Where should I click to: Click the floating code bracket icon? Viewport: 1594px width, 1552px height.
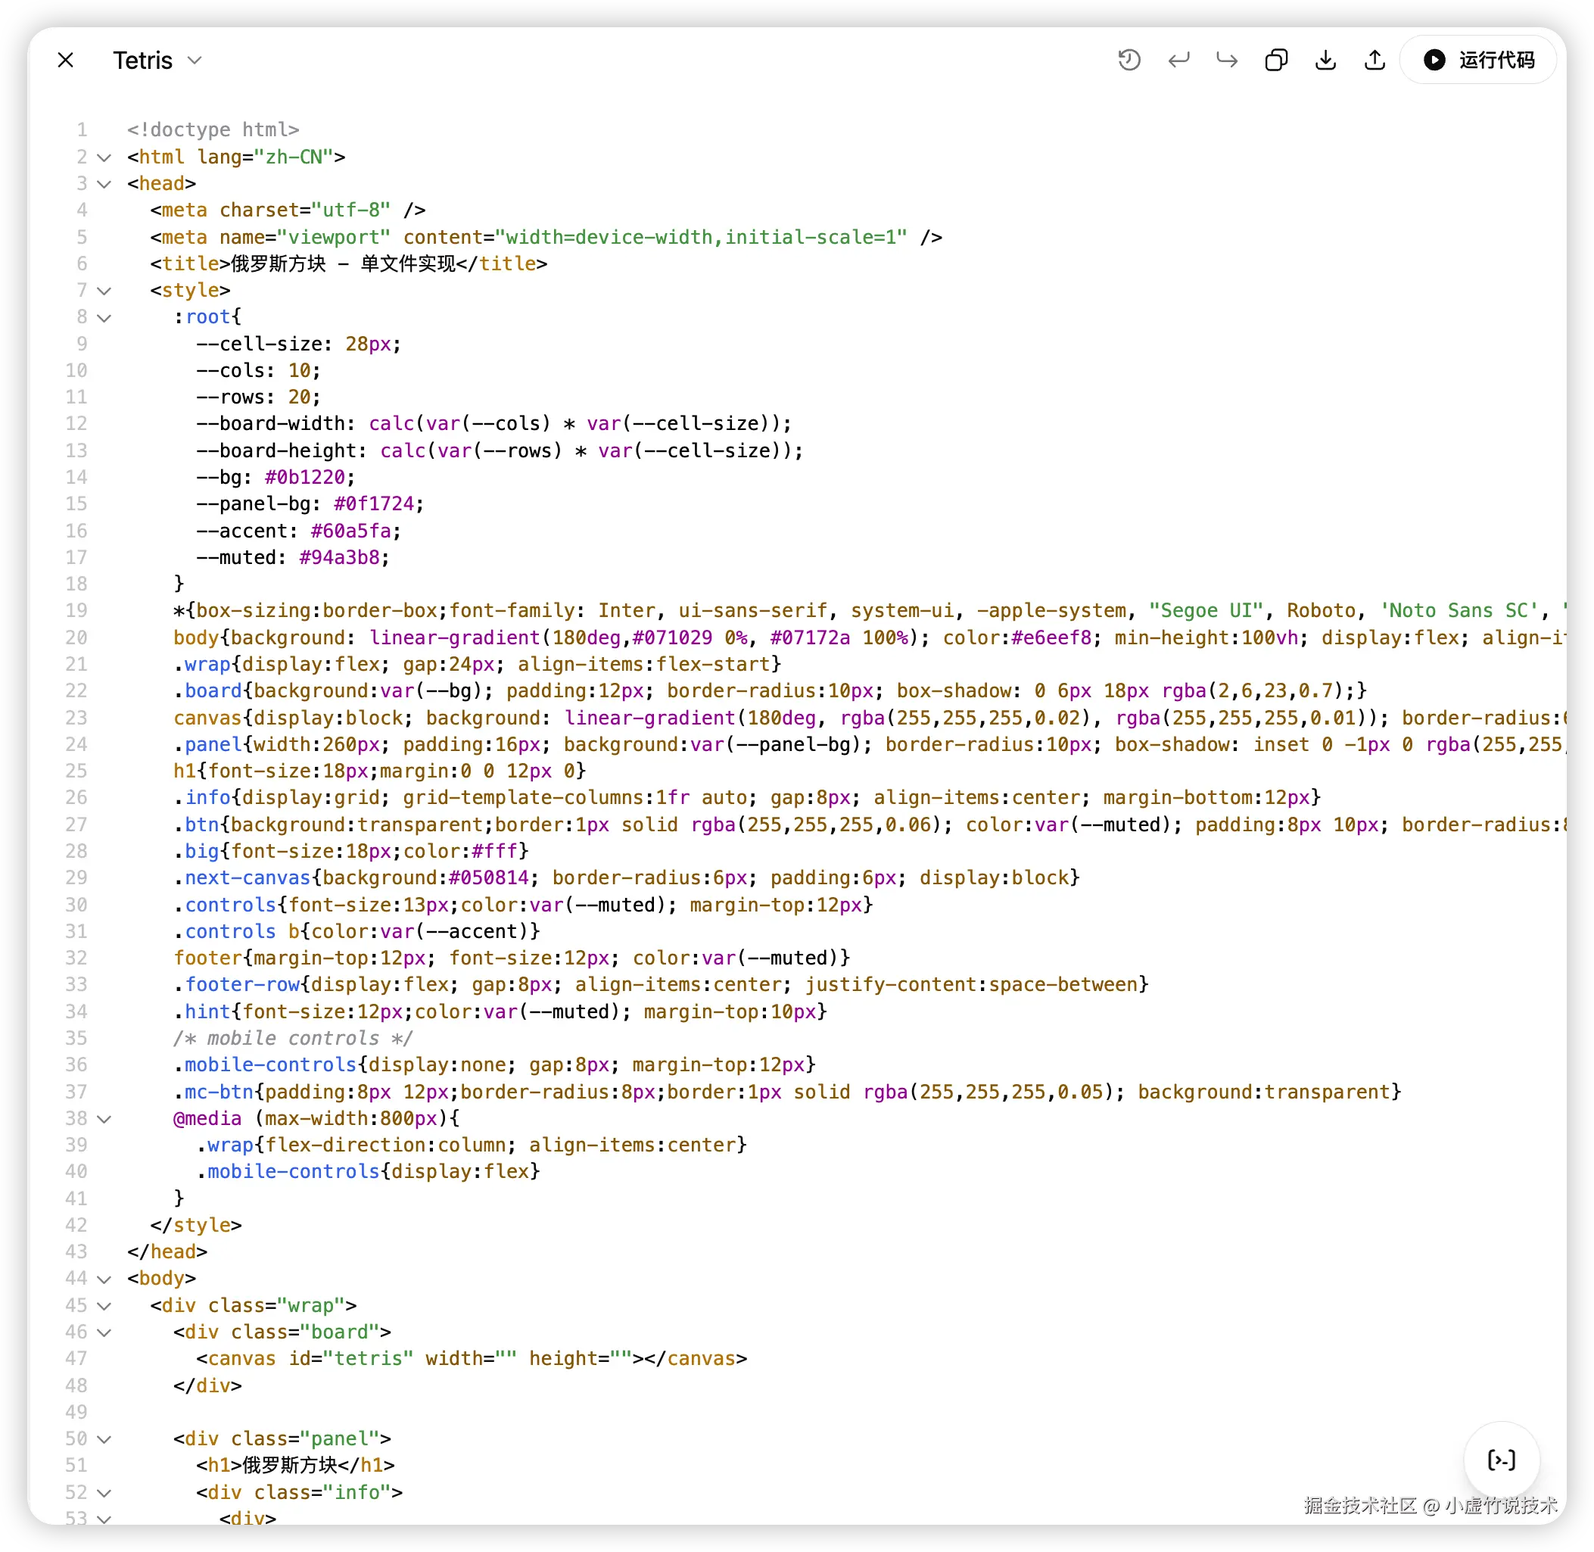tap(1501, 1460)
